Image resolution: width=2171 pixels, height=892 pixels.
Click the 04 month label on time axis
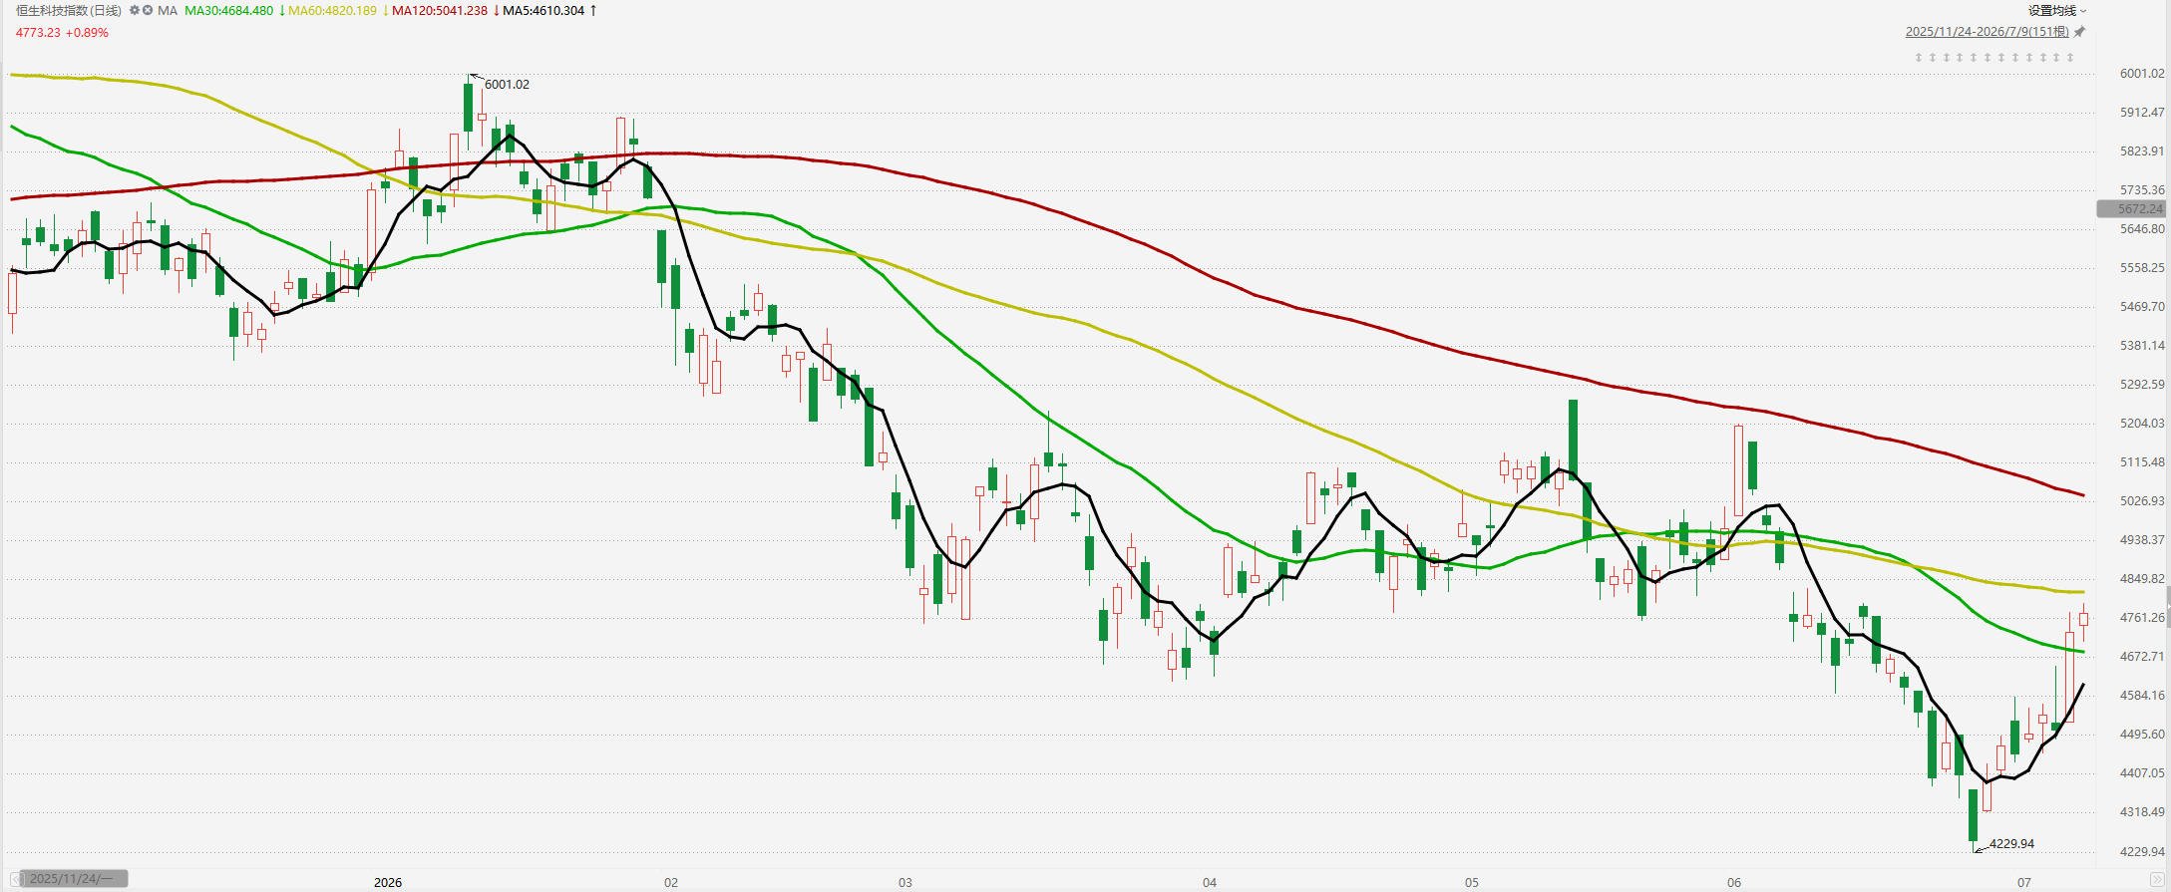[x=1210, y=883]
